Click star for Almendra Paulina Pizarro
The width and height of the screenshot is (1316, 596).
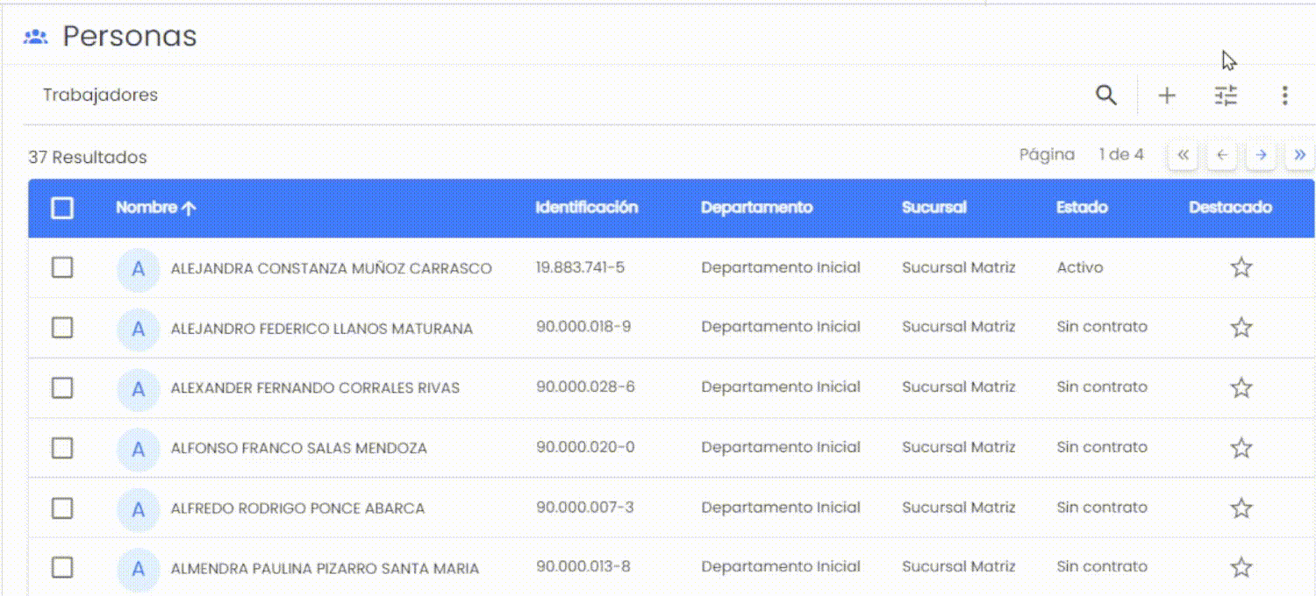[1241, 568]
